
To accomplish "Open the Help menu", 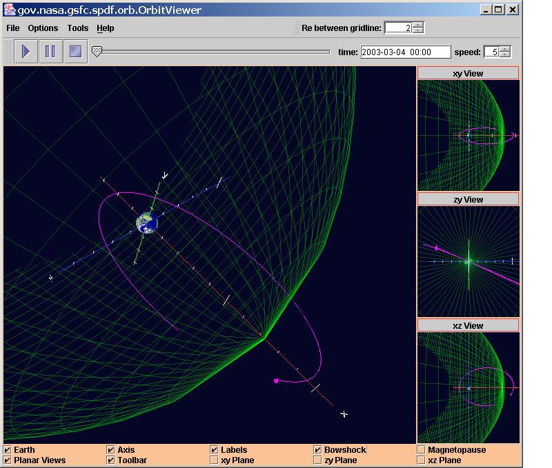I will (106, 28).
